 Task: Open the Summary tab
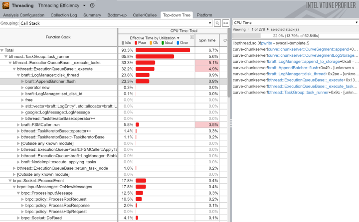(x=92, y=15)
